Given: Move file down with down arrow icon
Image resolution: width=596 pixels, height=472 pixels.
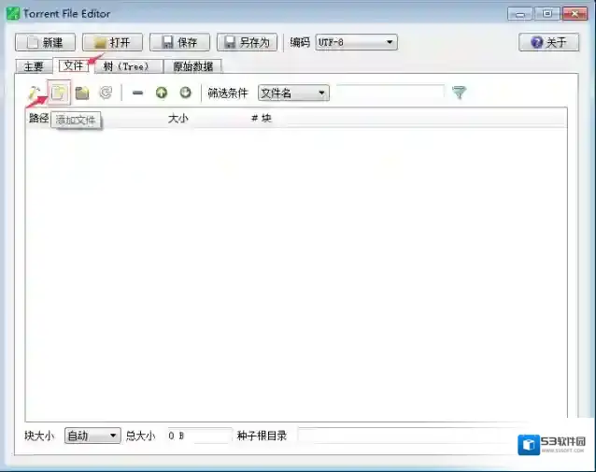Looking at the screenshot, I should [185, 93].
